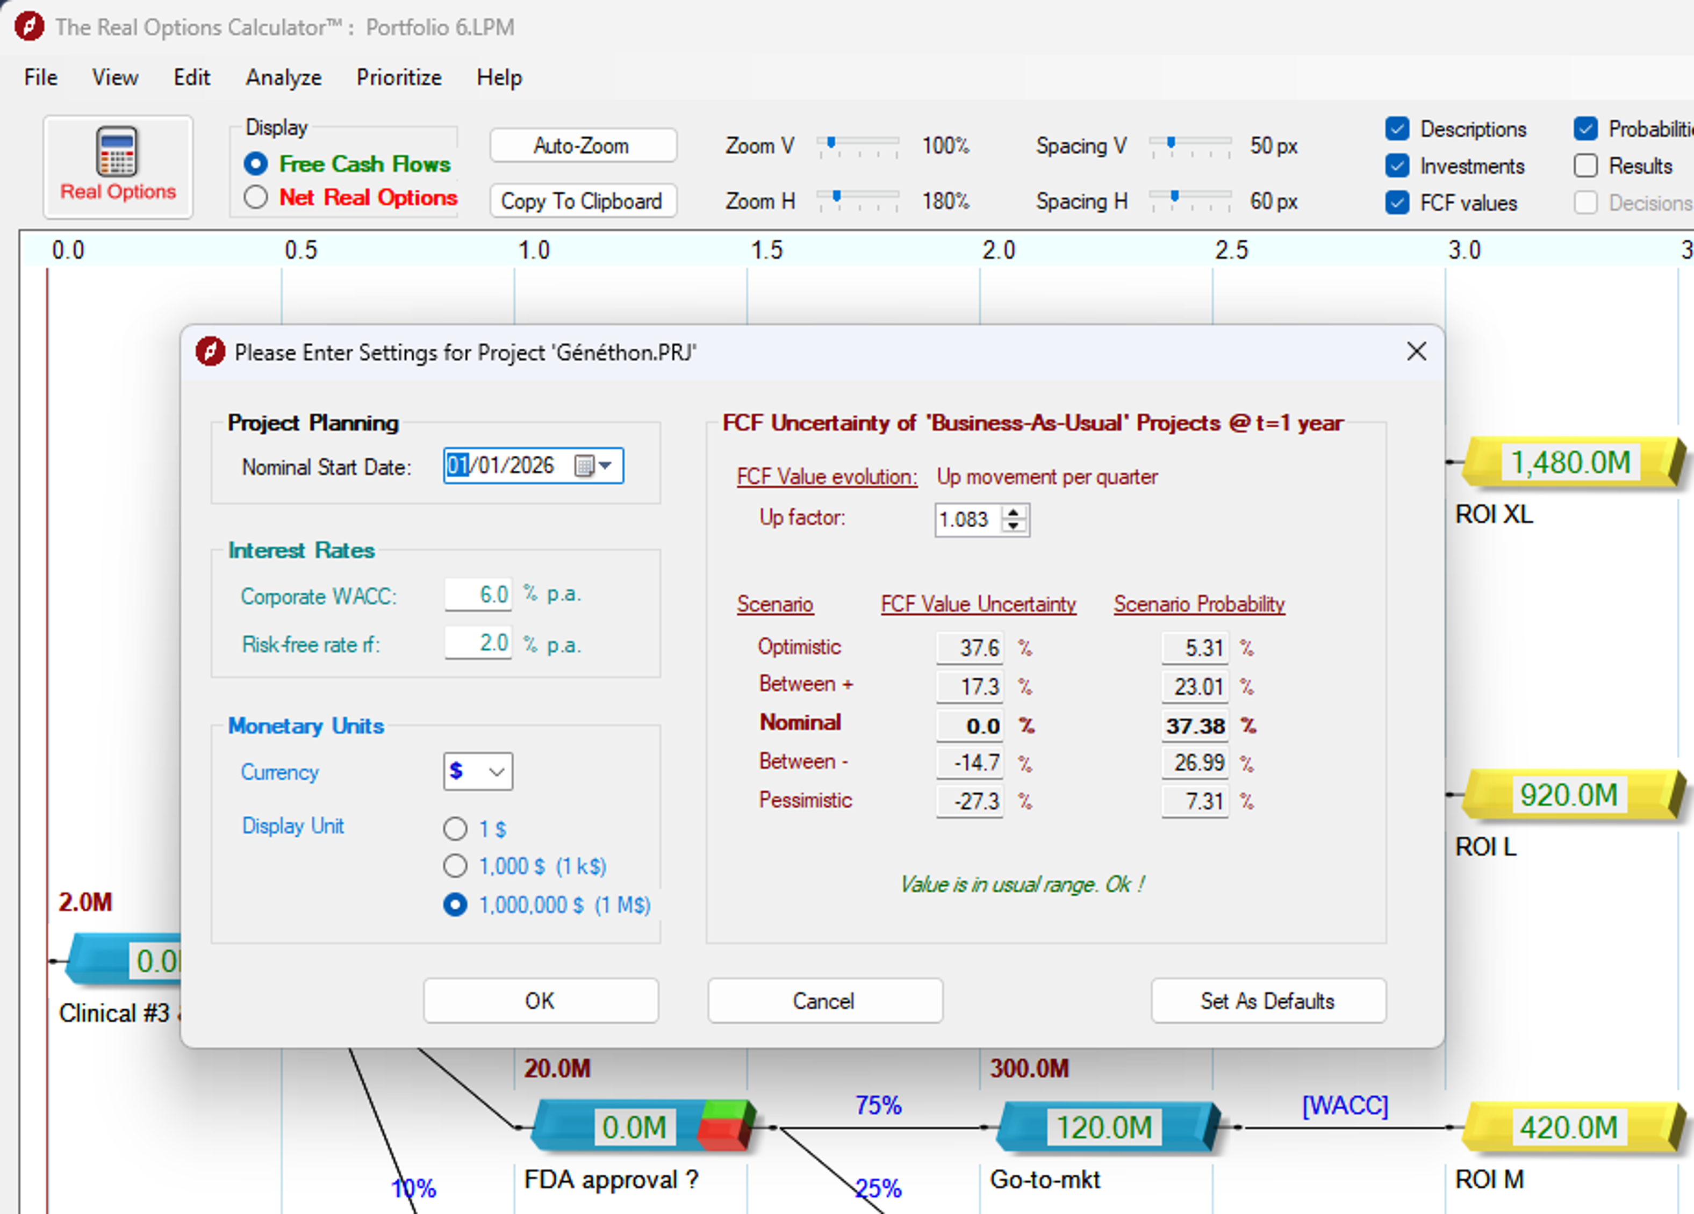Open the Prioritize menu

[x=398, y=78]
